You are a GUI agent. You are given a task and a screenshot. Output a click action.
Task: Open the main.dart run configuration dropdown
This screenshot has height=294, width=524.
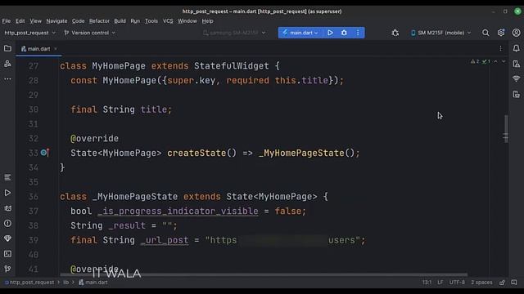click(300, 33)
